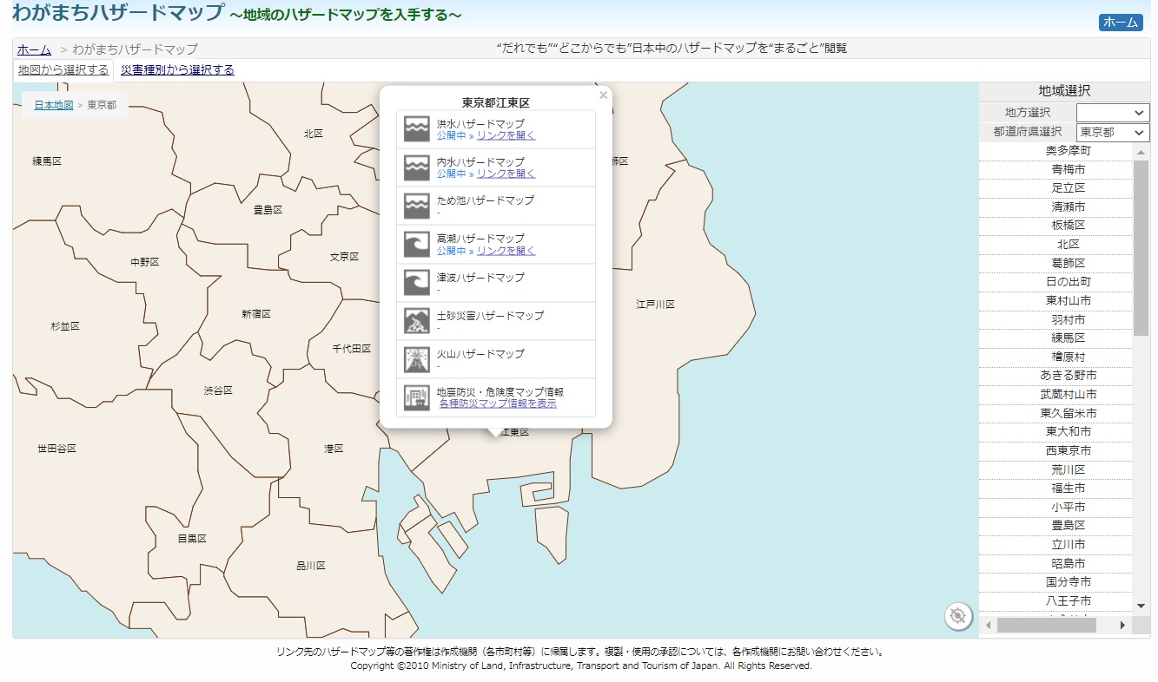Open 各種防災マップ情報を表示 link
1158x682 pixels.
498,403
